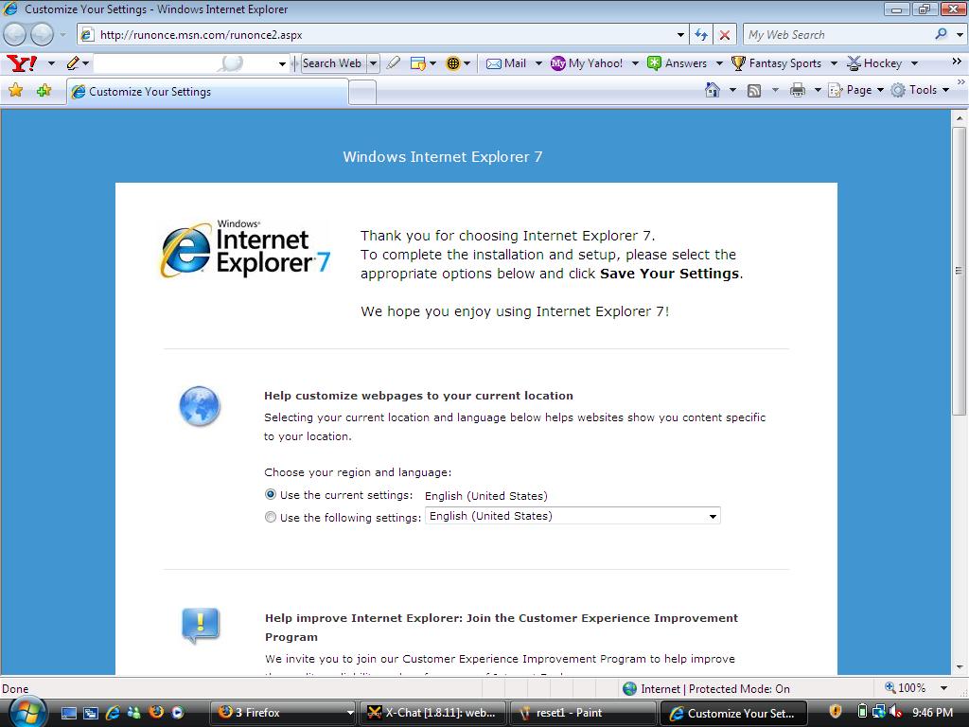Image resolution: width=969 pixels, height=727 pixels.
Task: Click the Refresh page icon
Action: [701, 35]
